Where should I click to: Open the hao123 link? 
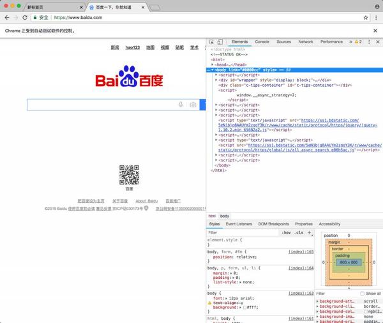pos(132,47)
